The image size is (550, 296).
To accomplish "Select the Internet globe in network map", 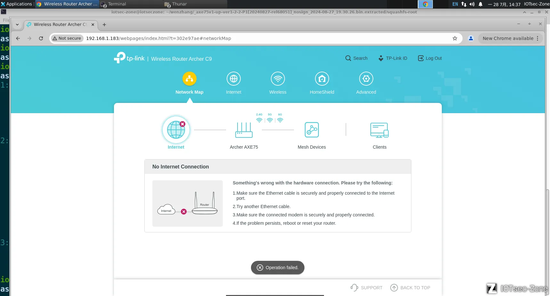I will 176,130.
